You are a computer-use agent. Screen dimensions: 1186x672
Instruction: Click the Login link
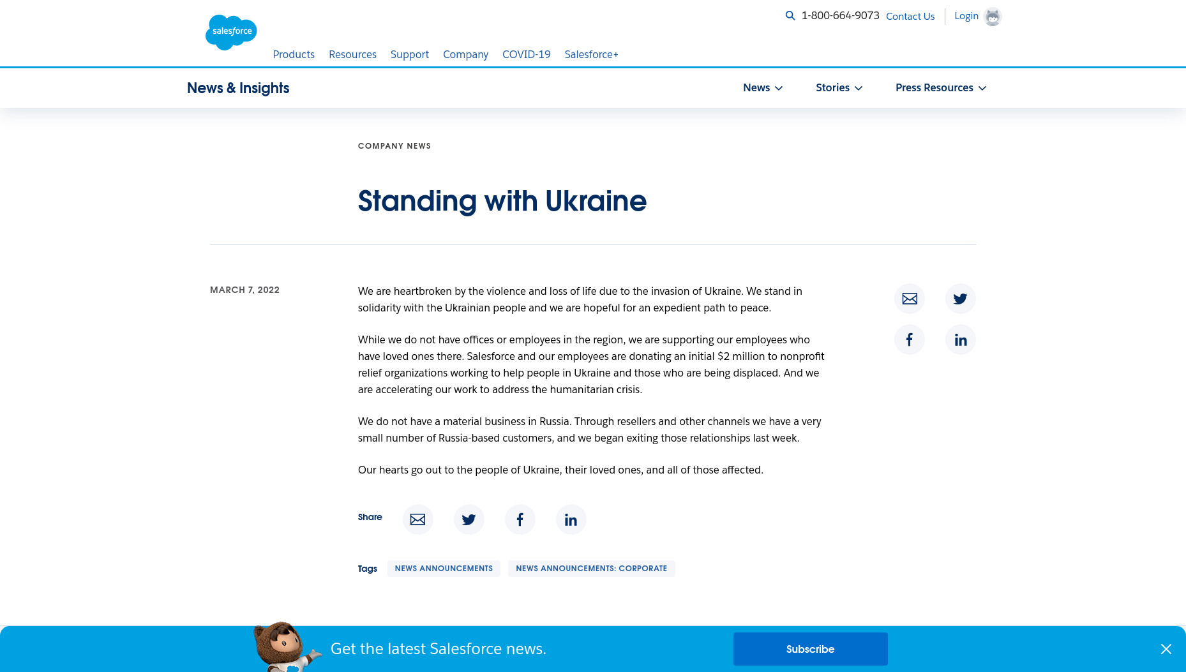coord(966,16)
